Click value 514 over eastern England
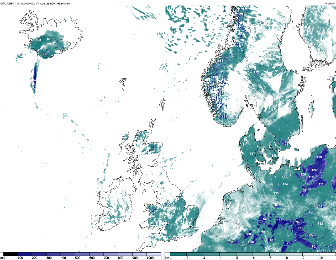 178,209
